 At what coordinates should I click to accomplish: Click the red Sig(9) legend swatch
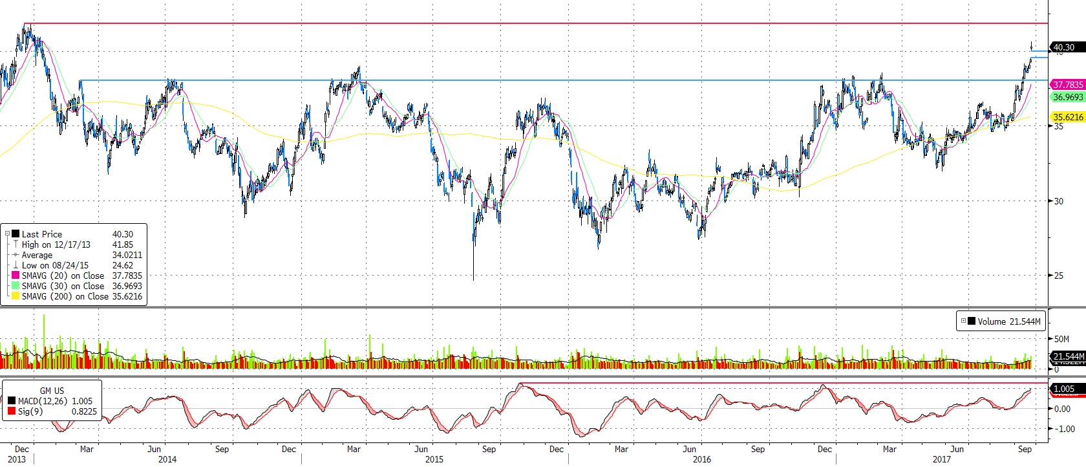12,411
